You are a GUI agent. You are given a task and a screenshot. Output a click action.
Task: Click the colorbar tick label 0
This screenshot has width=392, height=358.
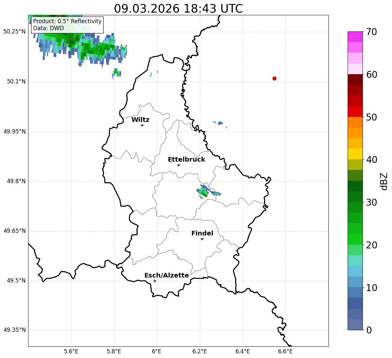point(369,330)
